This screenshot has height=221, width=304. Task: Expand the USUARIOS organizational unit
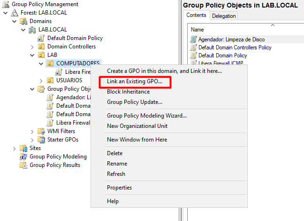coord(41,80)
